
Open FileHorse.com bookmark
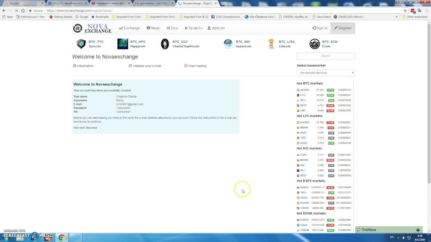(30, 17)
